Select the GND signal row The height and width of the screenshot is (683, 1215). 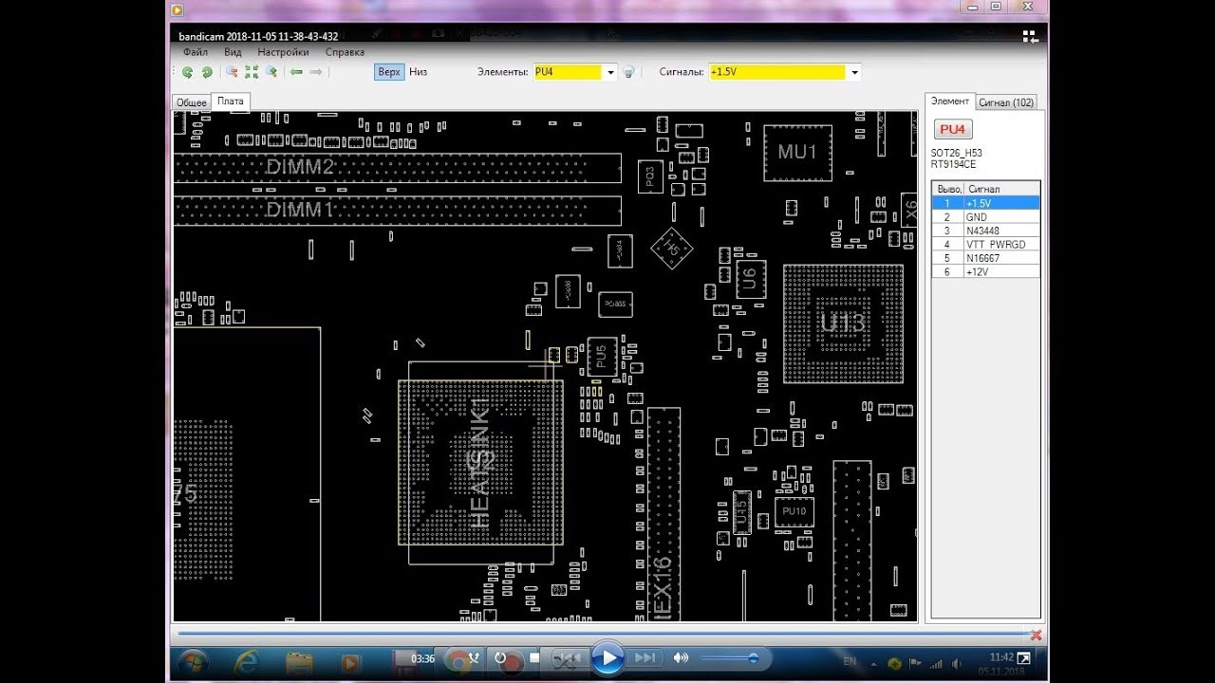coord(985,217)
